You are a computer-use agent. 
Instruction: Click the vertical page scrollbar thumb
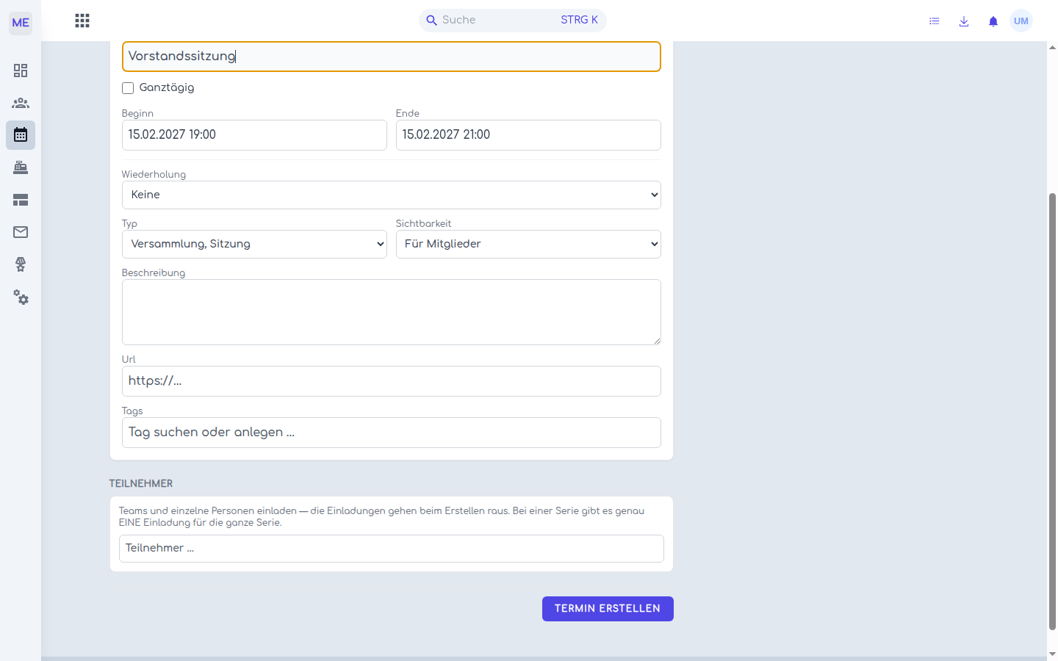point(1052,411)
